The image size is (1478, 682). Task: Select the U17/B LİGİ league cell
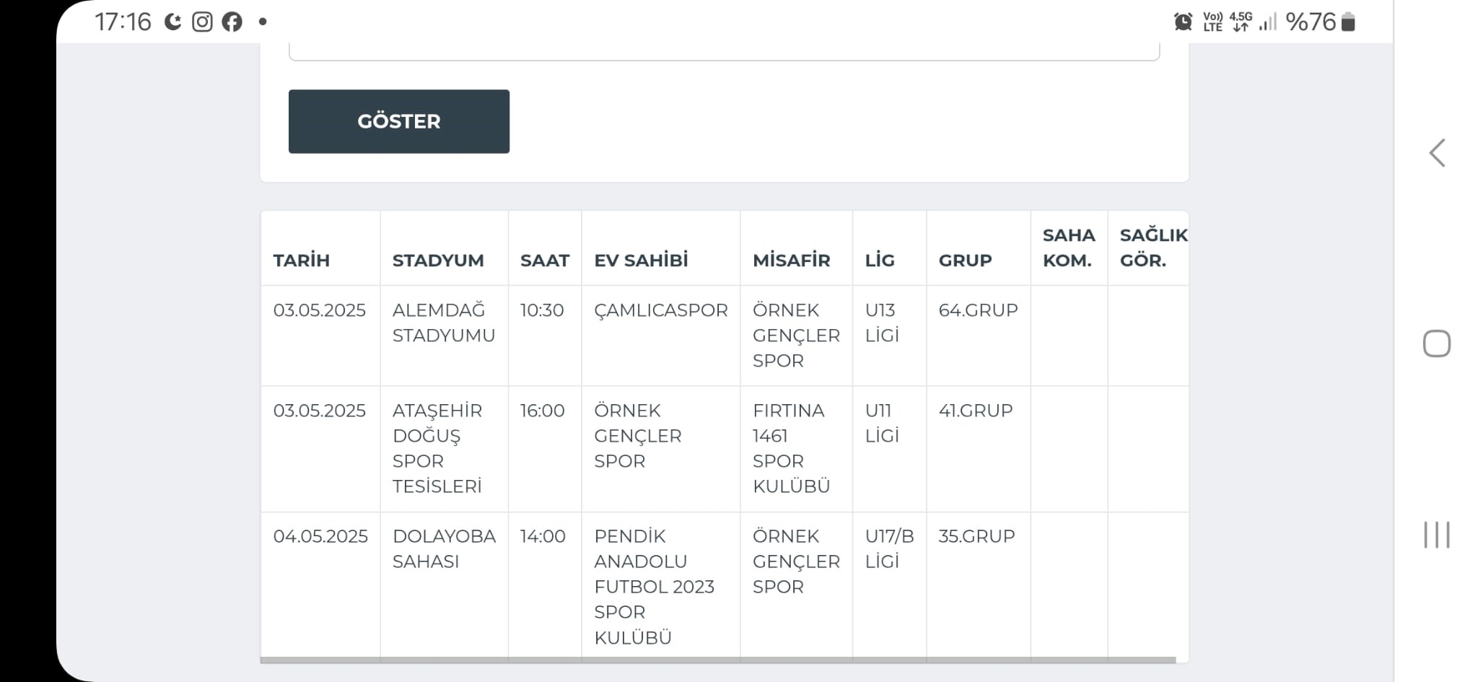pos(889,548)
